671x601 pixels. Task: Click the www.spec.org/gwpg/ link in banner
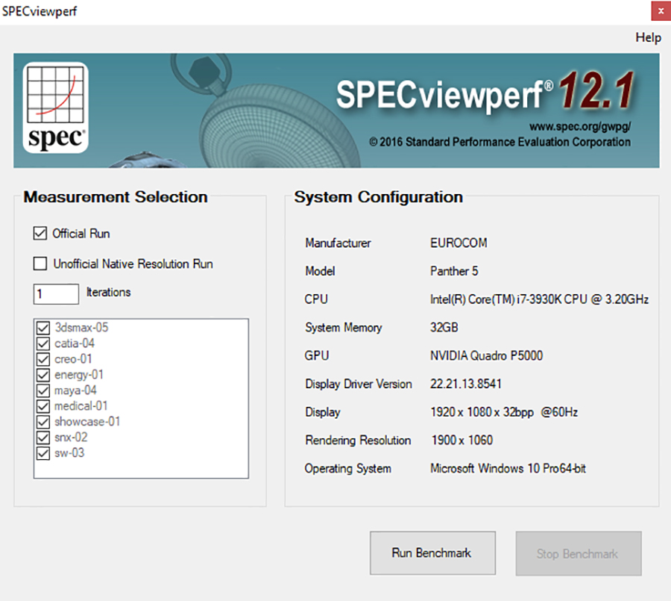coord(579,128)
